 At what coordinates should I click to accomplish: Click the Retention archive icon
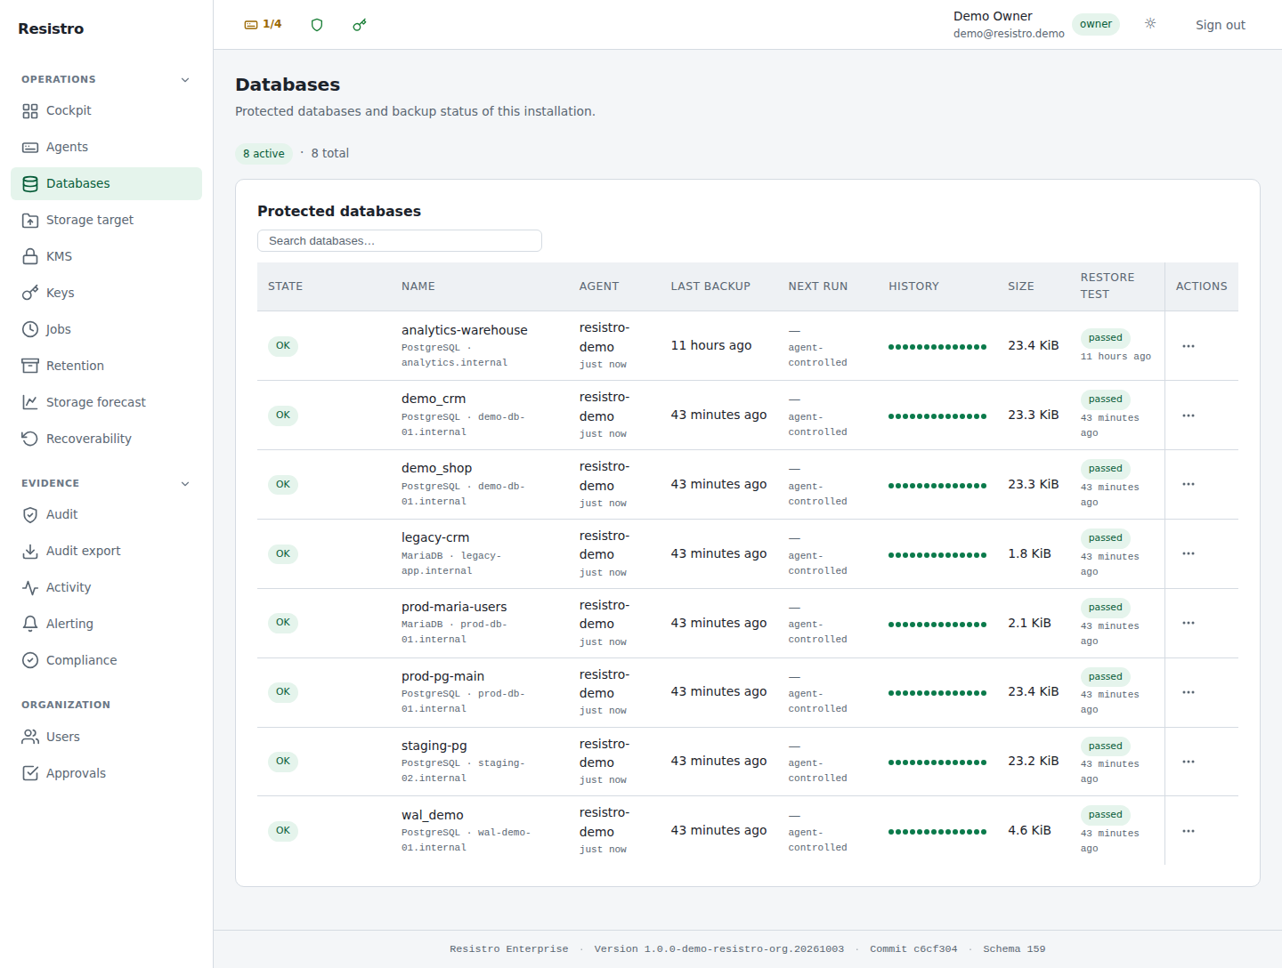[30, 367]
